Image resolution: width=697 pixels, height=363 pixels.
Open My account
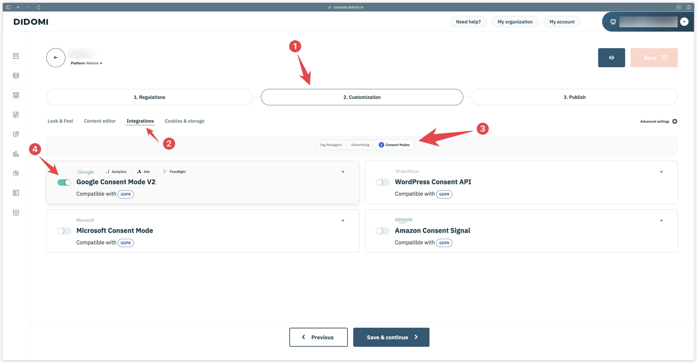[x=562, y=22]
